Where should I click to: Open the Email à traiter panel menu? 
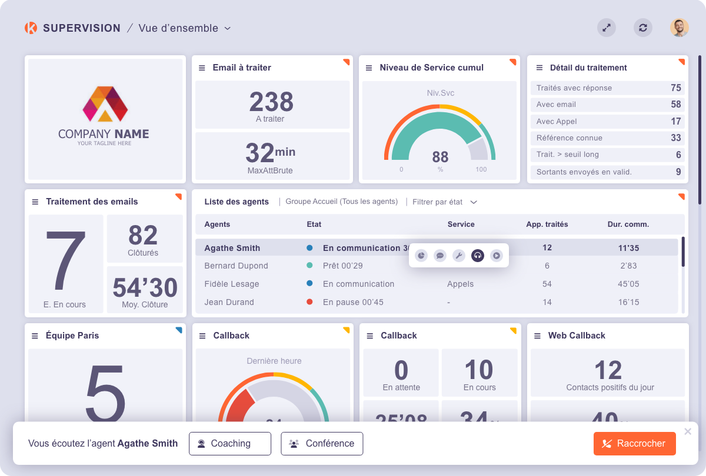(201, 67)
